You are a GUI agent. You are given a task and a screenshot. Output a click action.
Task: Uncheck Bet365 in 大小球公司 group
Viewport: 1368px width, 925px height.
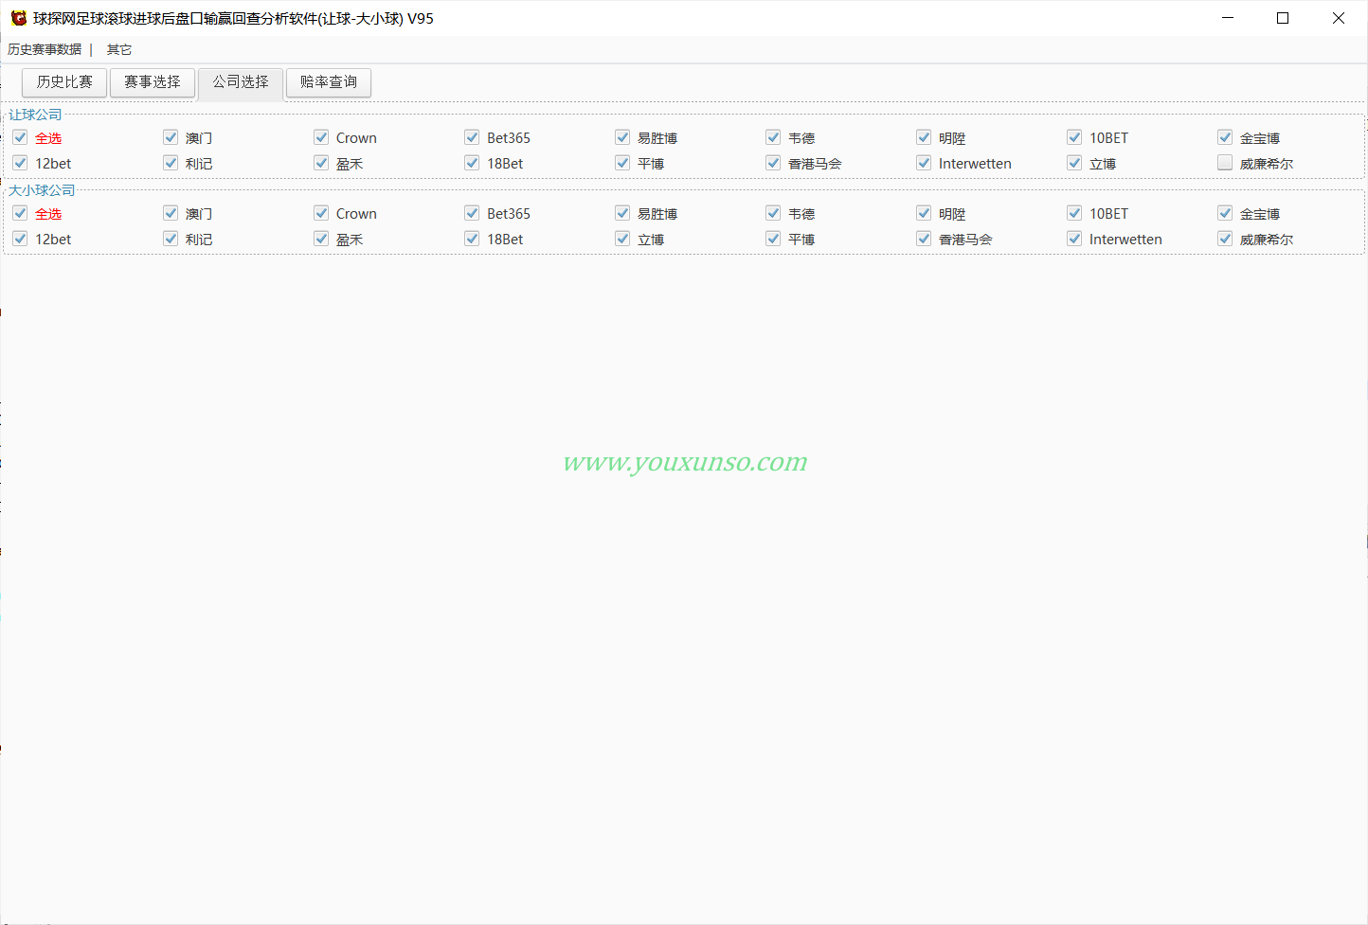pyautogui.click(x=472, y=213)
